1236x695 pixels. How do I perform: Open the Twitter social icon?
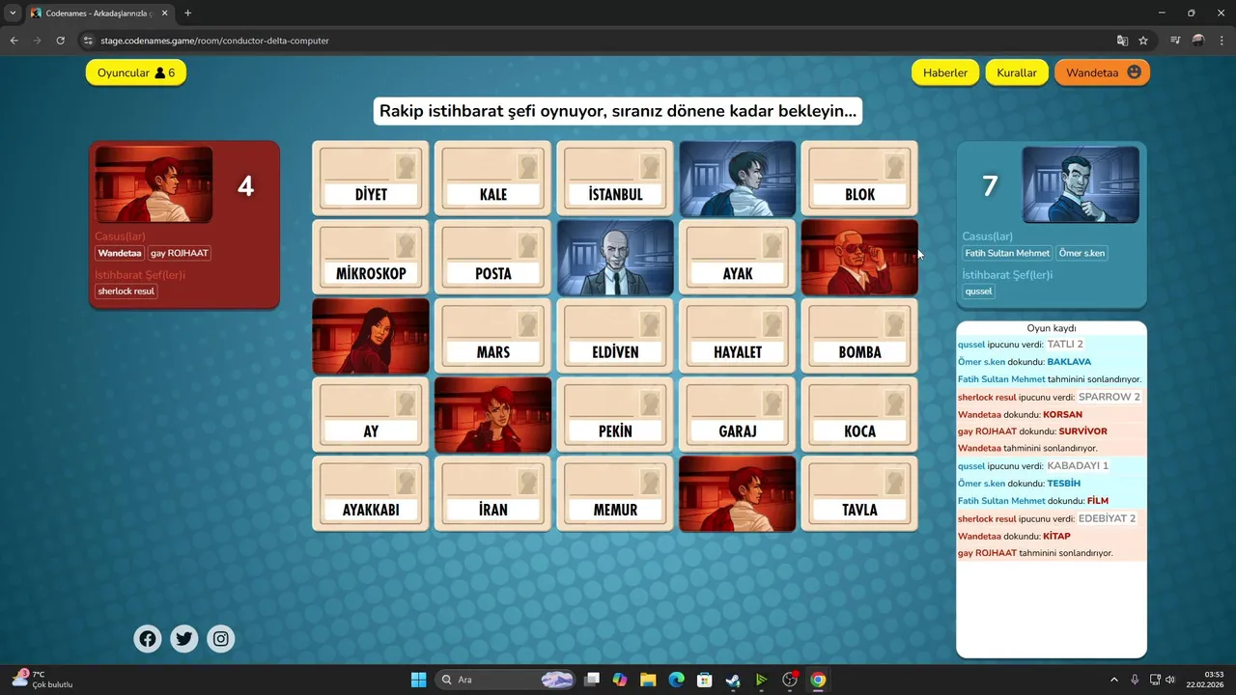point(184,638)
